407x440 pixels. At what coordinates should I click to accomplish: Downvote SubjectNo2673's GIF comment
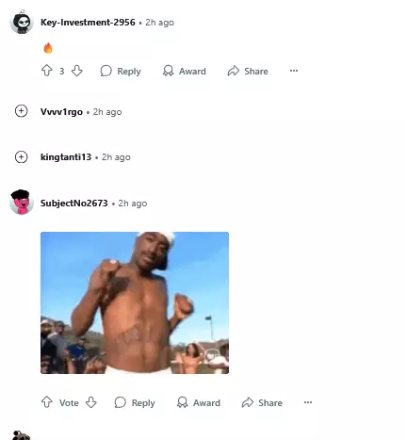tap(91, 402)
